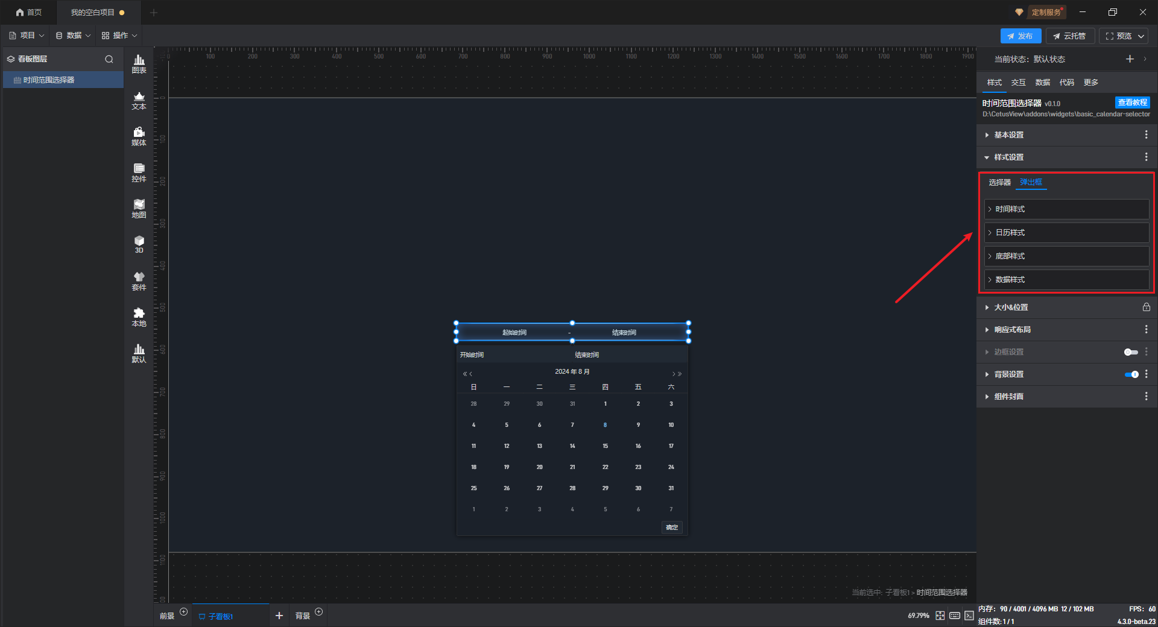
Task: Click the 确定 confirm button in calendar
Action: [x=672, y=528]
